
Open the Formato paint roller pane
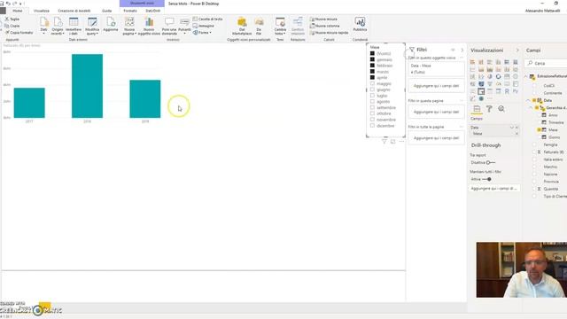coord(489,108)
